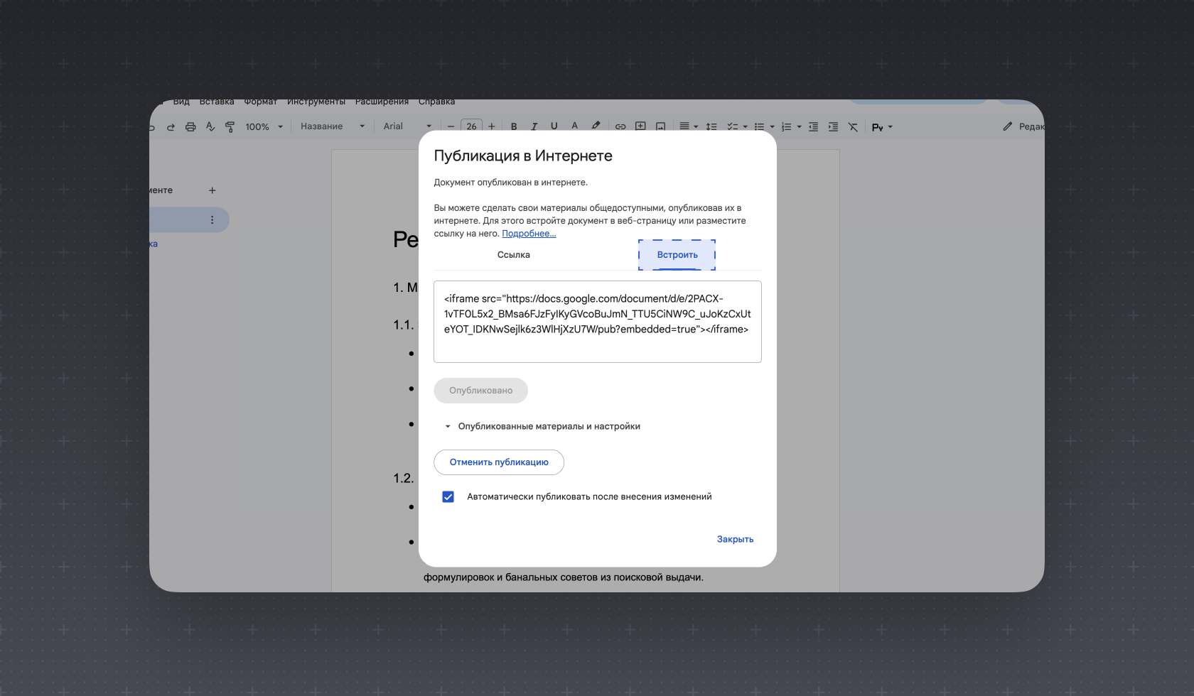Open the Вставка menu
The width and height of the screenshot is (1194, 696).
[x=217, y=102]
